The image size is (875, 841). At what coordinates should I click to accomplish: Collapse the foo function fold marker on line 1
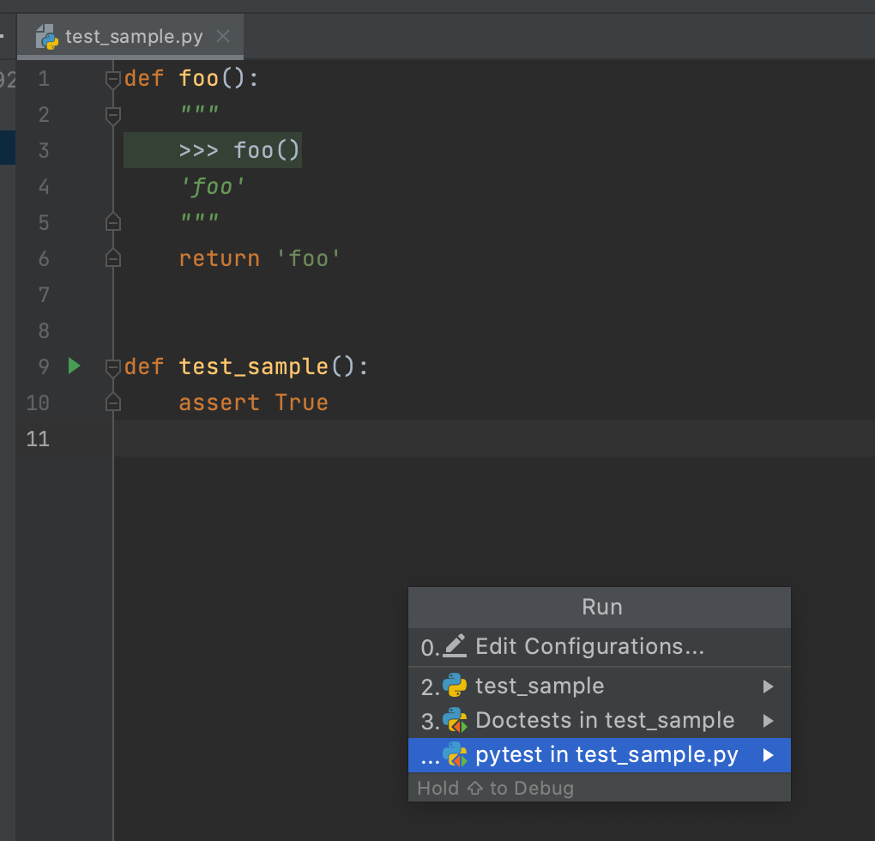[x=112, y=79]
